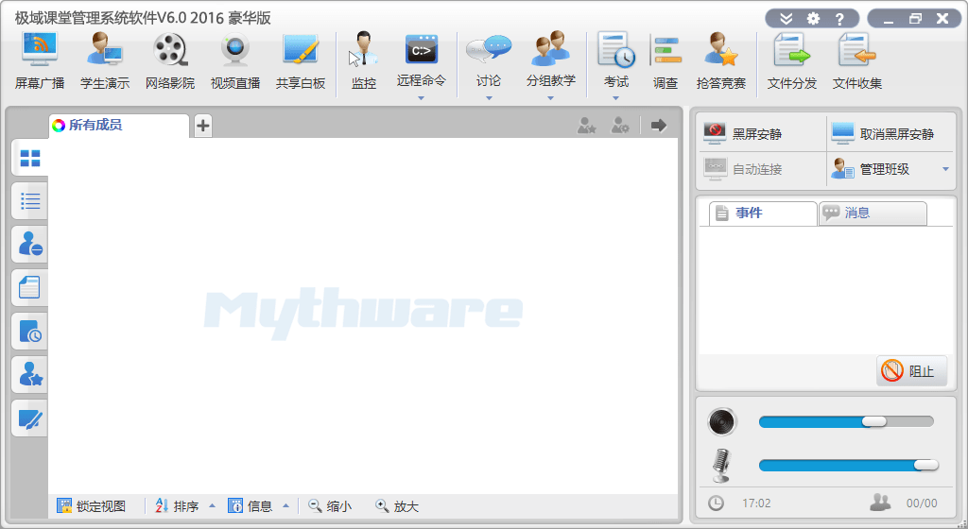Switch to list detail view
This screenshot has width=968, height=529.
pos(29,201)
